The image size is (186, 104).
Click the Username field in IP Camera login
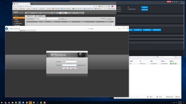click(x=69, y=62)
